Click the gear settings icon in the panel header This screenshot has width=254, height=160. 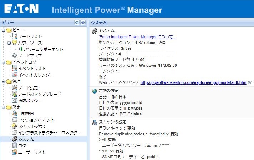click(82, 22)
